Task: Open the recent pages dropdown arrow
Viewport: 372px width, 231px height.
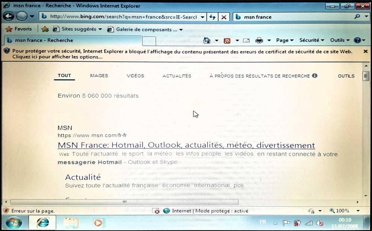Action: tap(32, 17)
